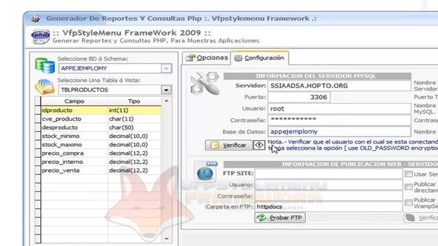
Task: Click the Carpeta en FTP field httpdocs
Action: coord(328,206)
